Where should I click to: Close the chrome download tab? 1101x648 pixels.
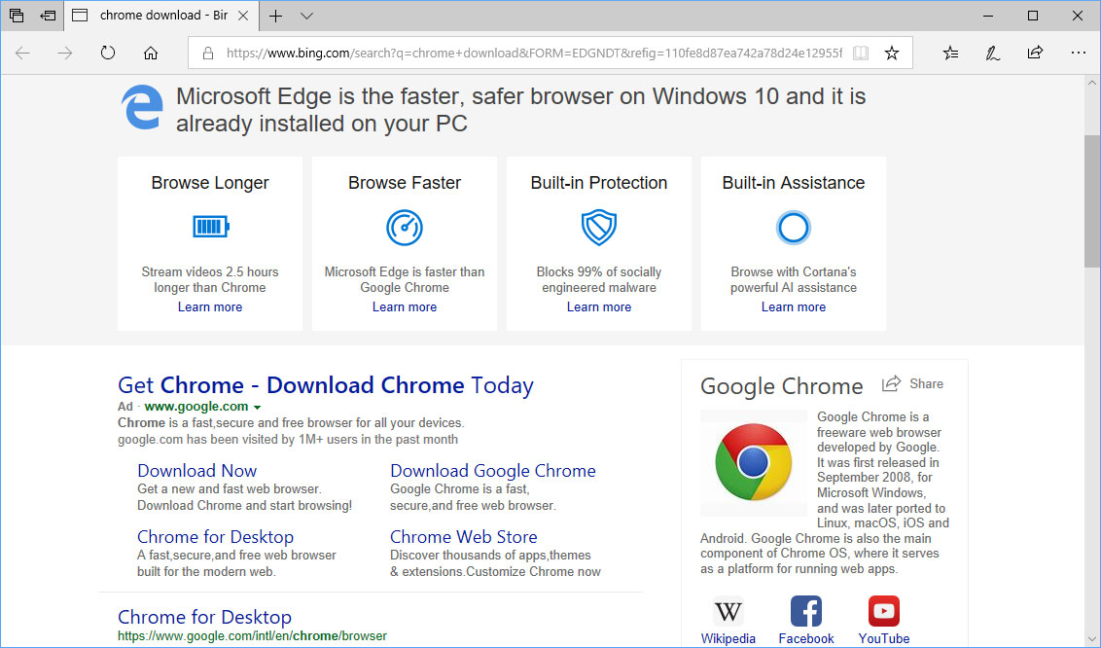(243, 16)
